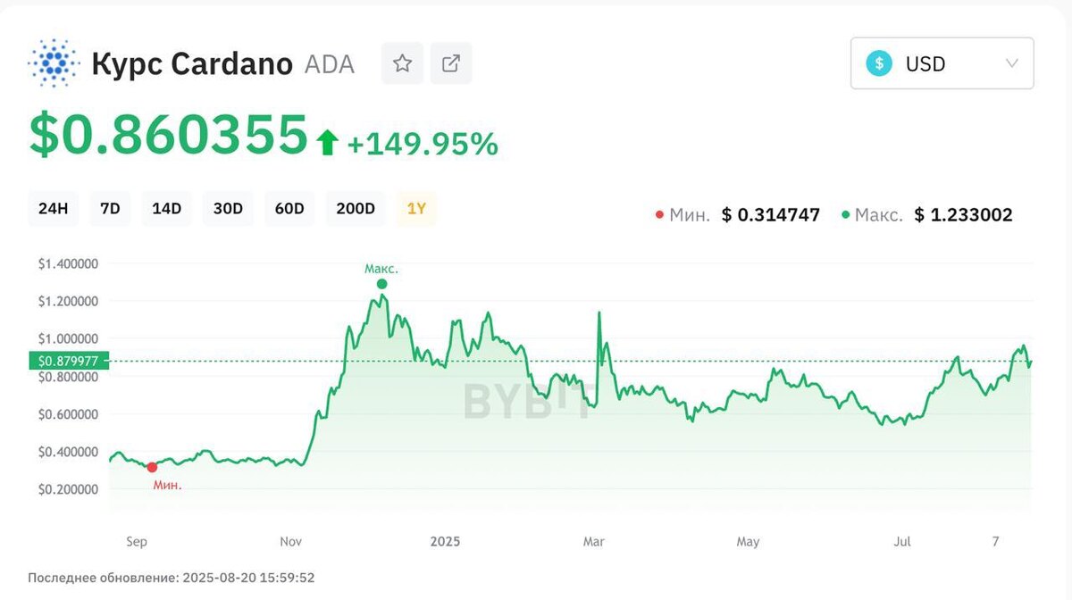This screenshot has width=1072, height=600.
Task: Show the 14D price range
Action: (166, 209)
